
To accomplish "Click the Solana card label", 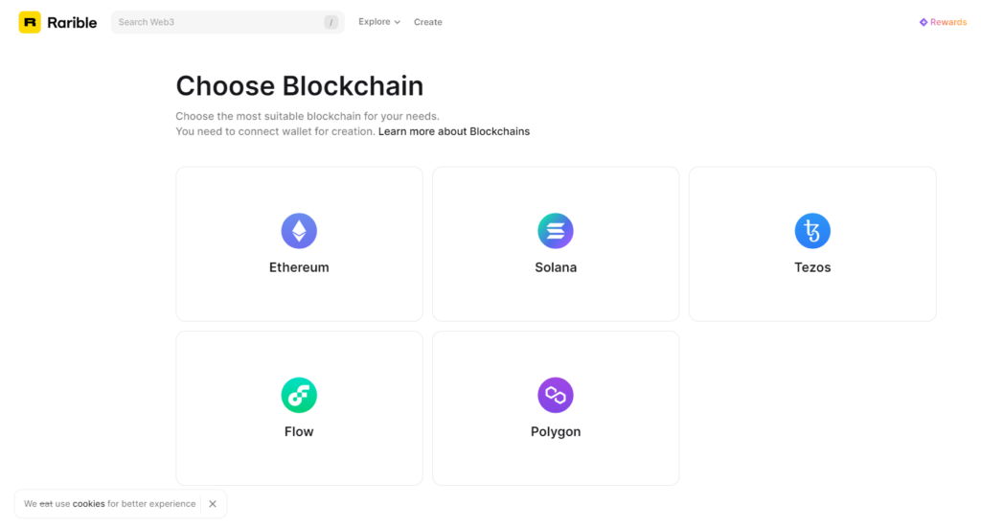I will [556, 267].
